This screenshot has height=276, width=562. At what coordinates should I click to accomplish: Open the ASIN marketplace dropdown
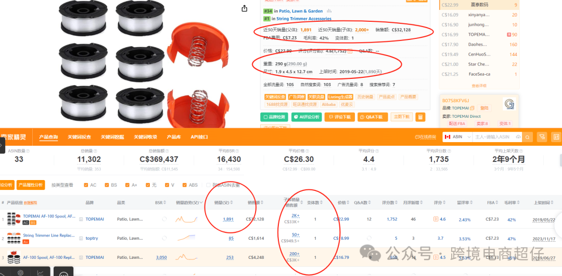[457, 137]
